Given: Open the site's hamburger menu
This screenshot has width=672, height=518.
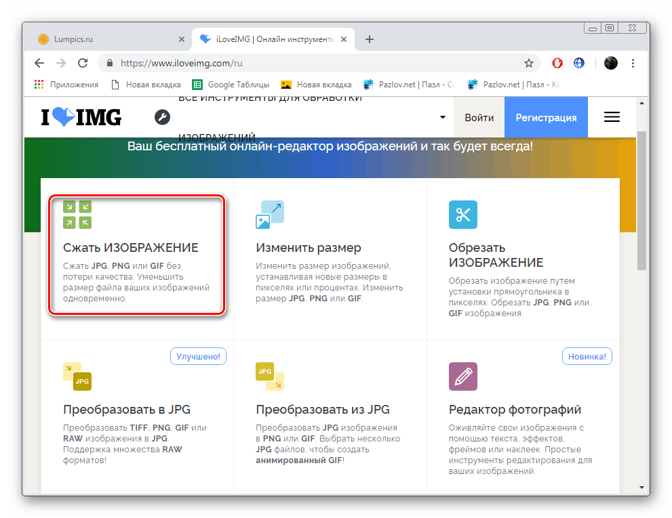Looking at the screenshot, I should click(612, 116).
